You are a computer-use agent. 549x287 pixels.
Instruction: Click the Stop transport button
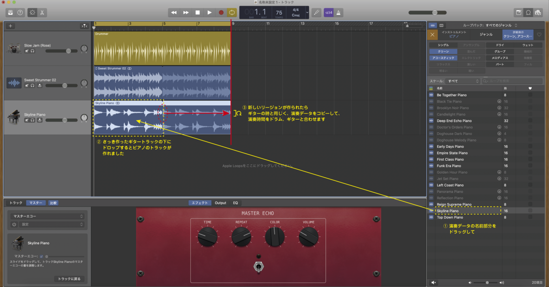[198, 13]
